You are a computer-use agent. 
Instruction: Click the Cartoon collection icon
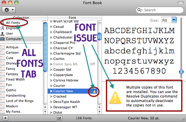[x=2, y=52]
